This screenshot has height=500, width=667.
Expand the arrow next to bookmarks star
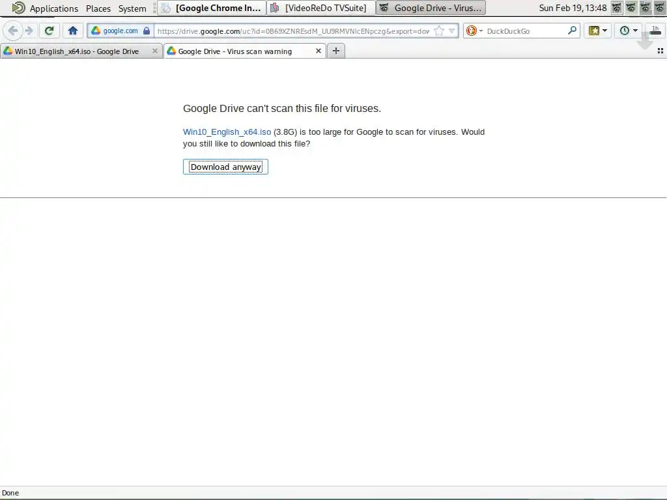tap(605, 31)
